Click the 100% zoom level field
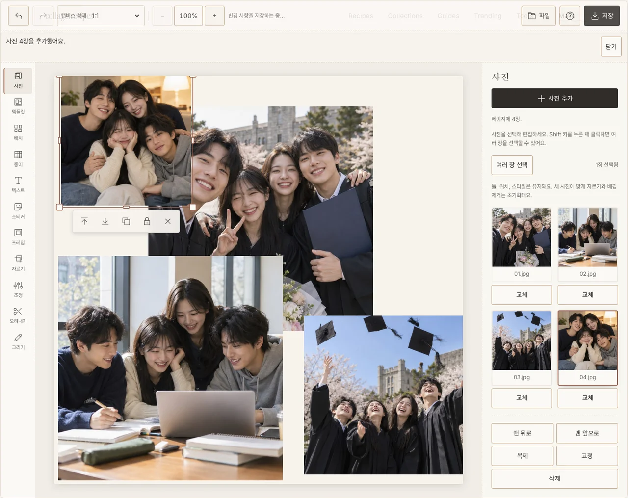Image resolution: width=628 pixels, height=498 pixels. pyautogui.click(x=188, y=16)
